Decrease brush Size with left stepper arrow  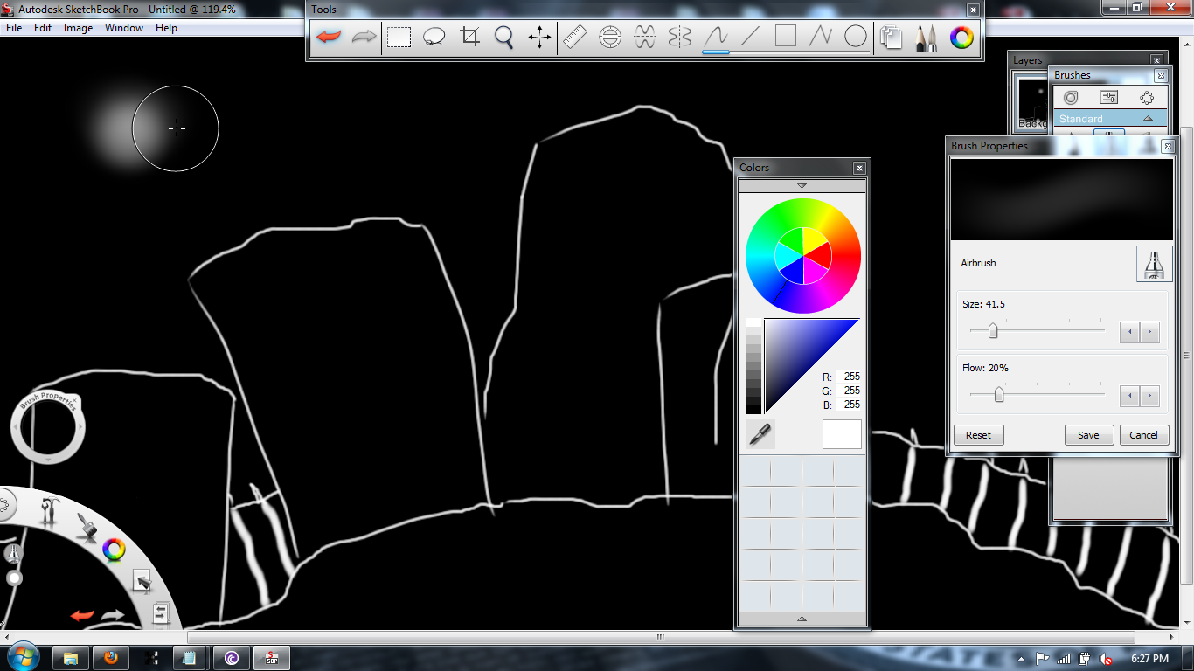(x=1130, y=332)
